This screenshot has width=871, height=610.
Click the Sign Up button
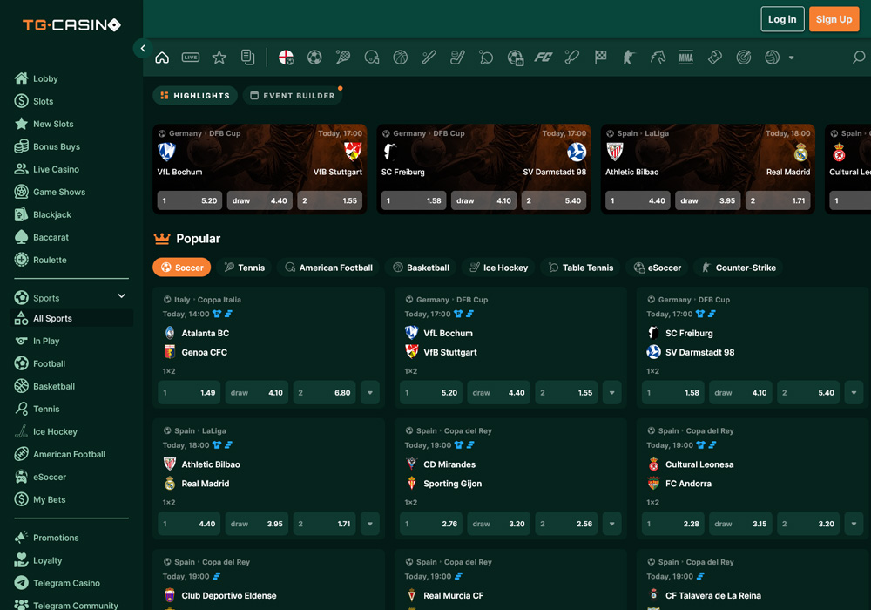click(x=834, y=19)
